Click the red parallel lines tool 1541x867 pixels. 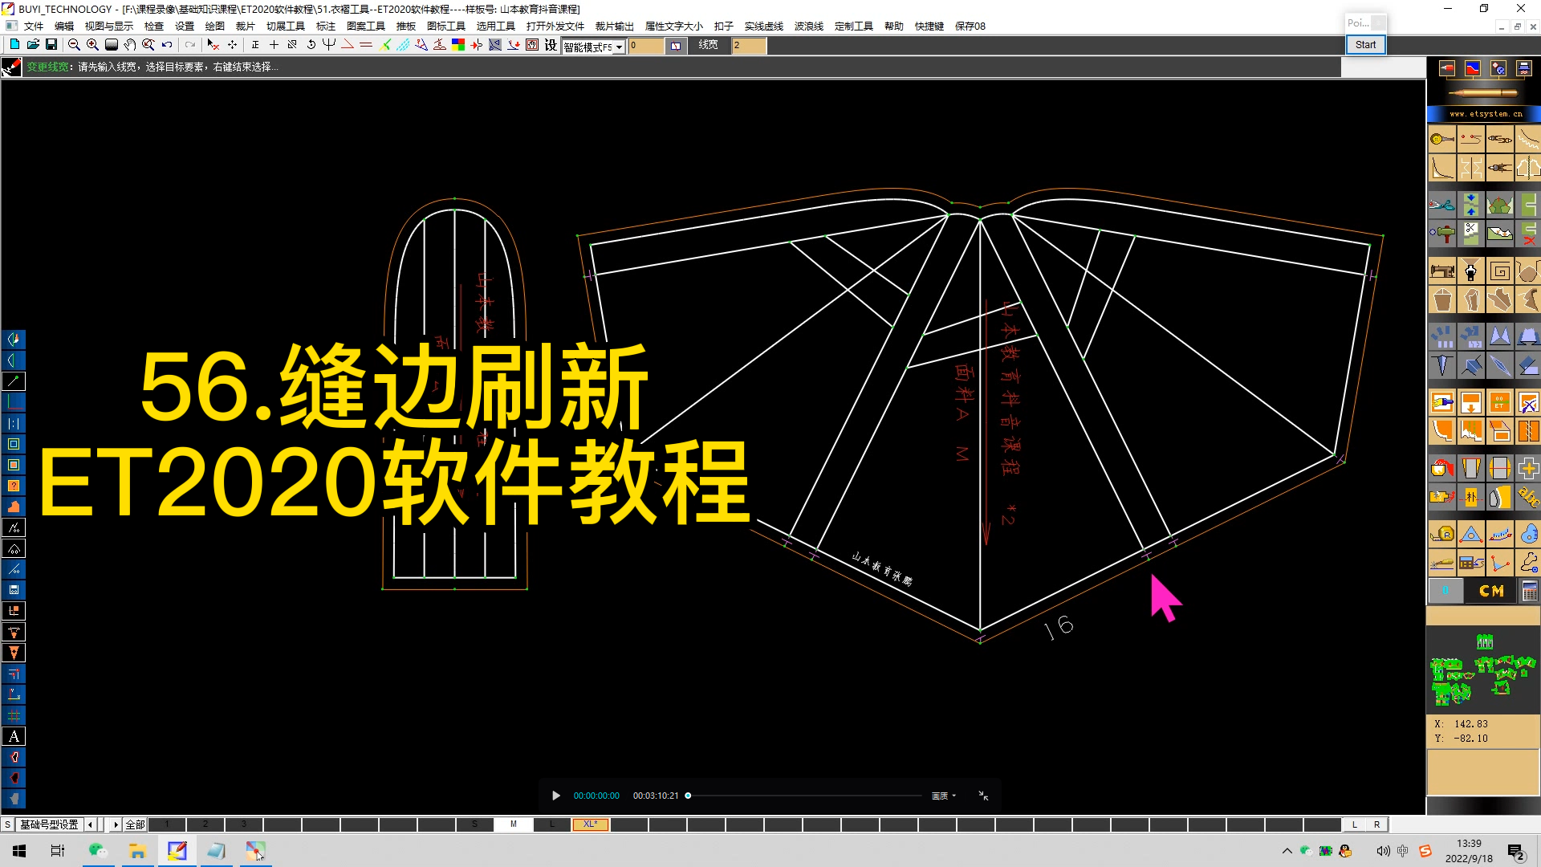point(366,45)
